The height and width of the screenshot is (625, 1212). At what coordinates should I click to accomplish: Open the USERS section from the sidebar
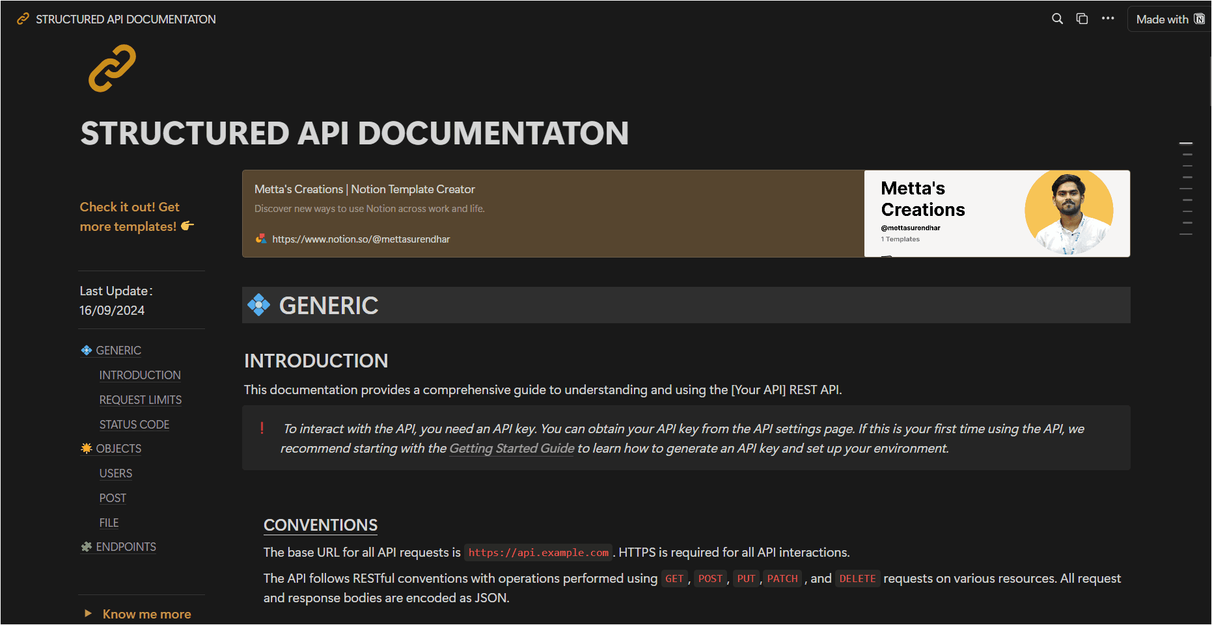[x=115, y=473]
